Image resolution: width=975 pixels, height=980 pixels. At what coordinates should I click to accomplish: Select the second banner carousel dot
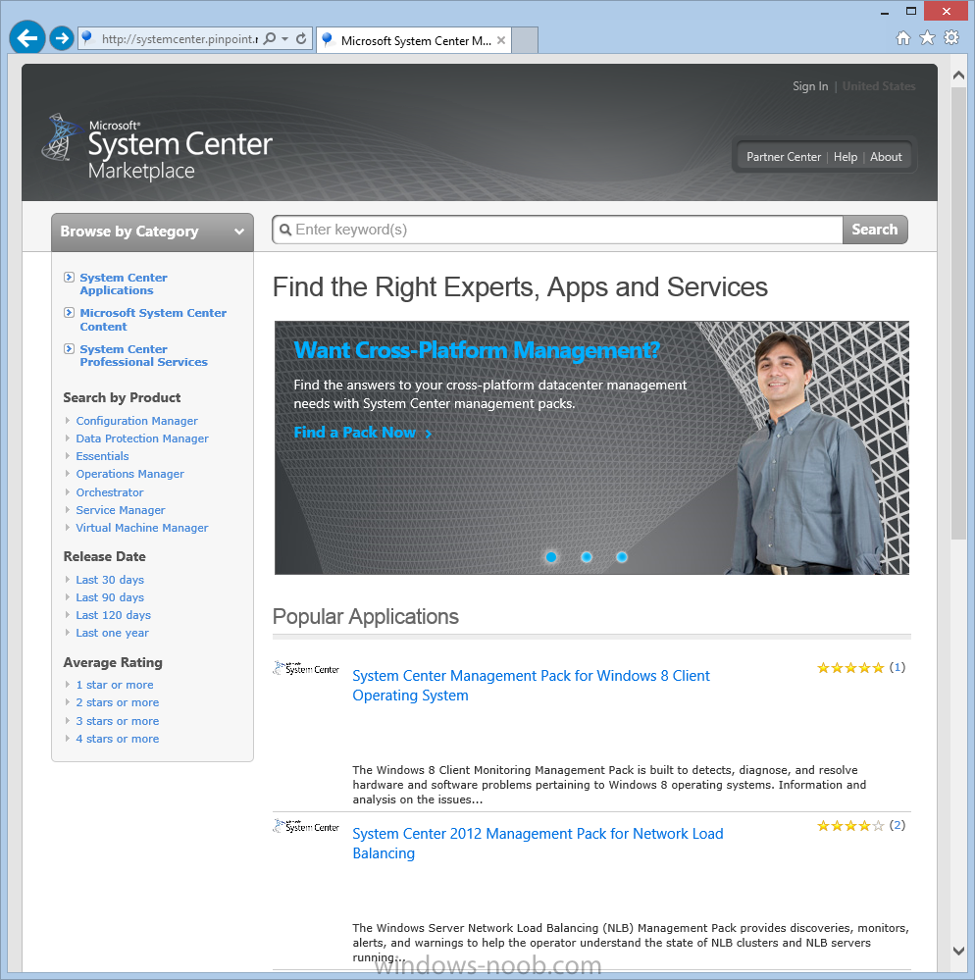click(x=587, y=557)
